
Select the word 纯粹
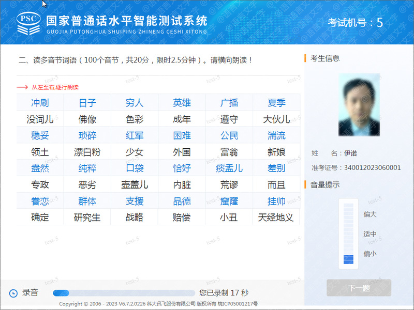pyautogui.click(x=87, y=168)
